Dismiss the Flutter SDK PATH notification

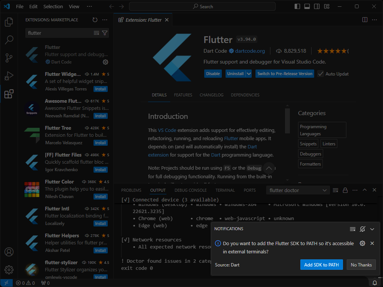[372, 243]
